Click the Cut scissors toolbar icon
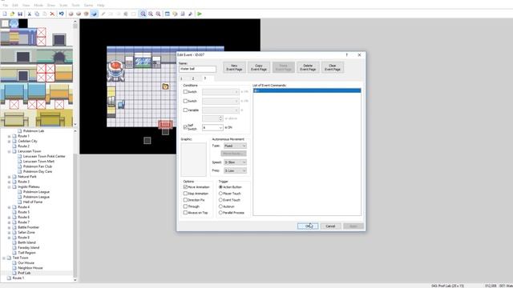Image resolution: width=513 pixels, height=288 pixels. [x=29, y=14]
